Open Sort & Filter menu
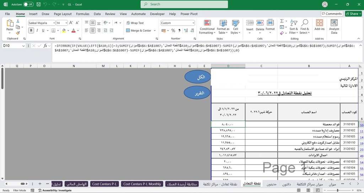This screenshot has width=364, height=193. coord(294,27)
